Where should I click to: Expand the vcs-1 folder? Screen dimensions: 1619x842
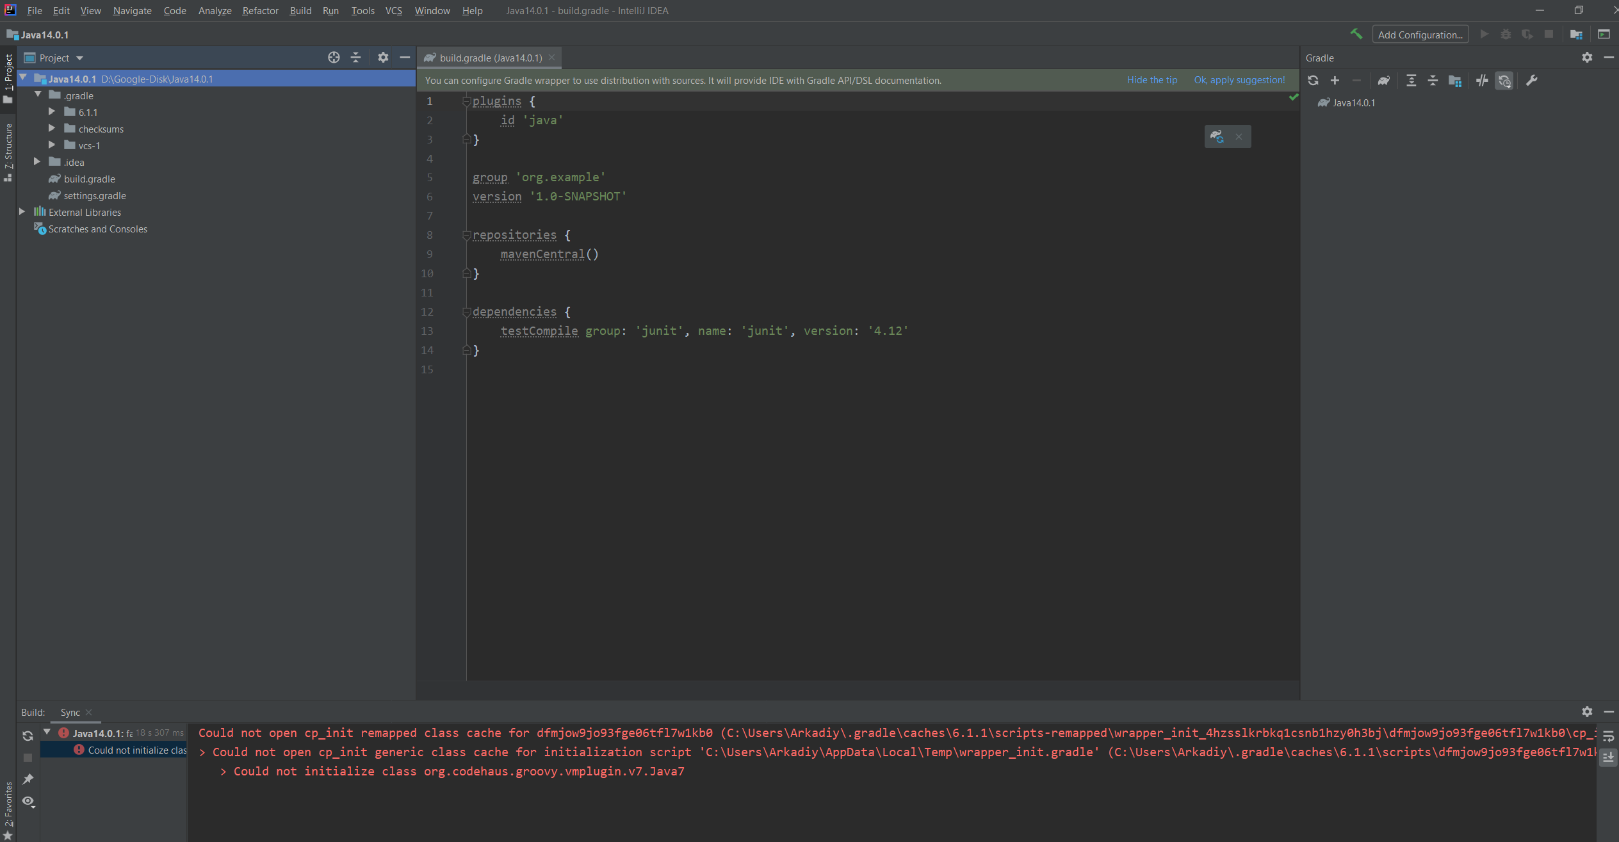click(x=52, y=145)
